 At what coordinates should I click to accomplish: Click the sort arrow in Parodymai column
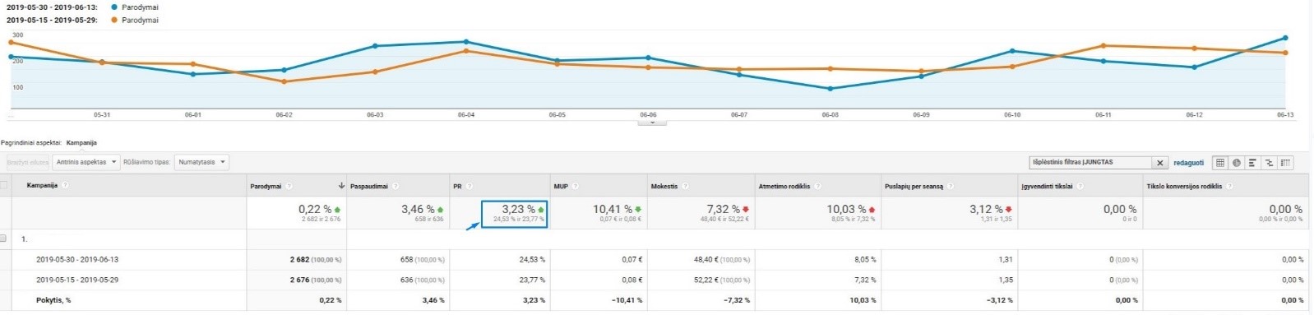pyautogui.click(x=341, y=187)
